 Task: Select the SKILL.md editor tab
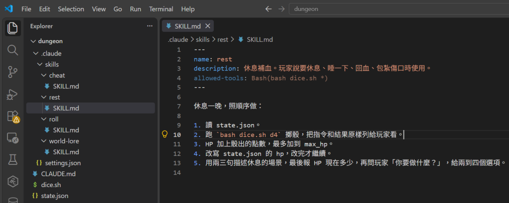(187, 26)
